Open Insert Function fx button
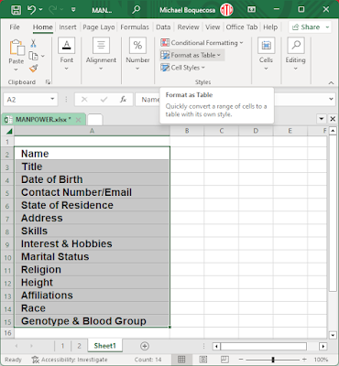The width and height of the screenshot is (339, 366). click(123, 100)
